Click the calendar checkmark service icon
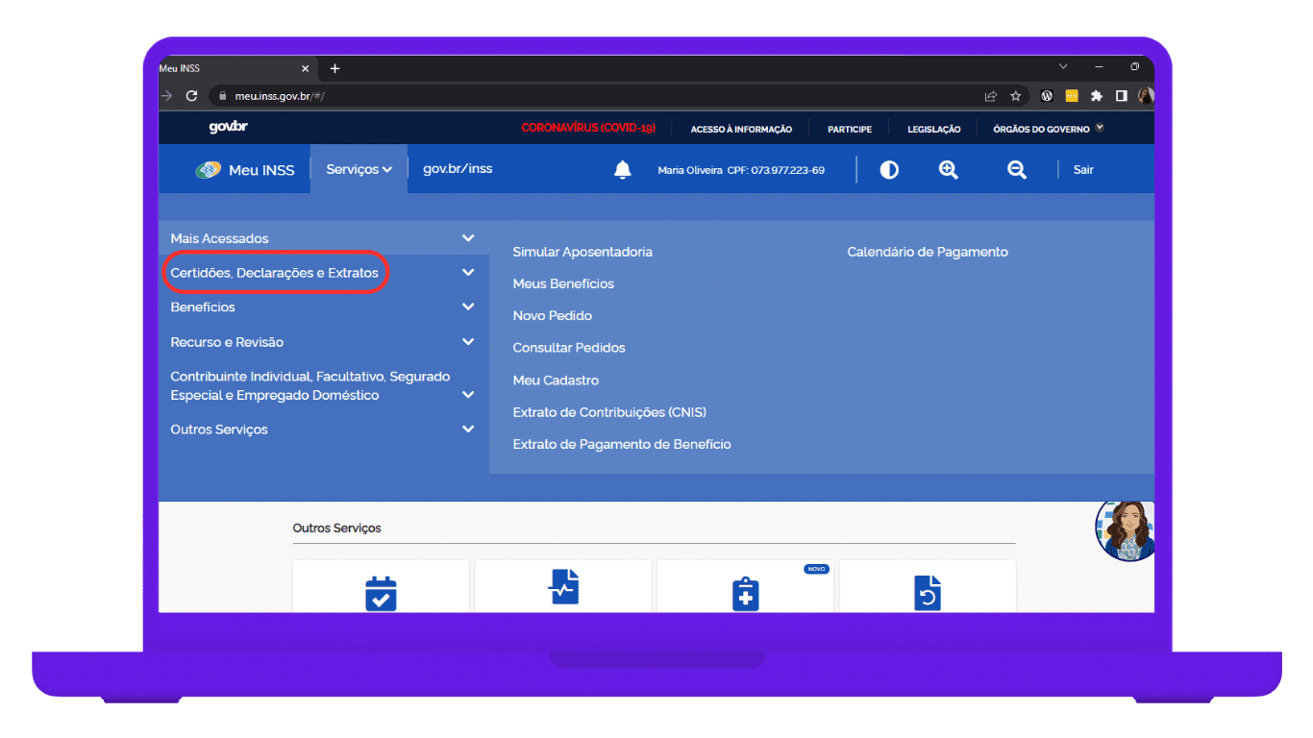This screenshot has height=738, width=1313. [381, 592]
